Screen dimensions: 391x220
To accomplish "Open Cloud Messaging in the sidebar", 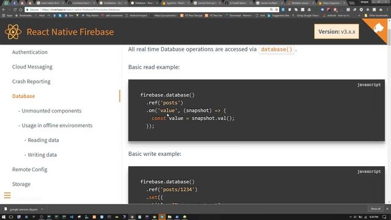I will click(x=32, y=67).
